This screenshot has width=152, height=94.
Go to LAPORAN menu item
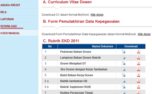(7, 19)
